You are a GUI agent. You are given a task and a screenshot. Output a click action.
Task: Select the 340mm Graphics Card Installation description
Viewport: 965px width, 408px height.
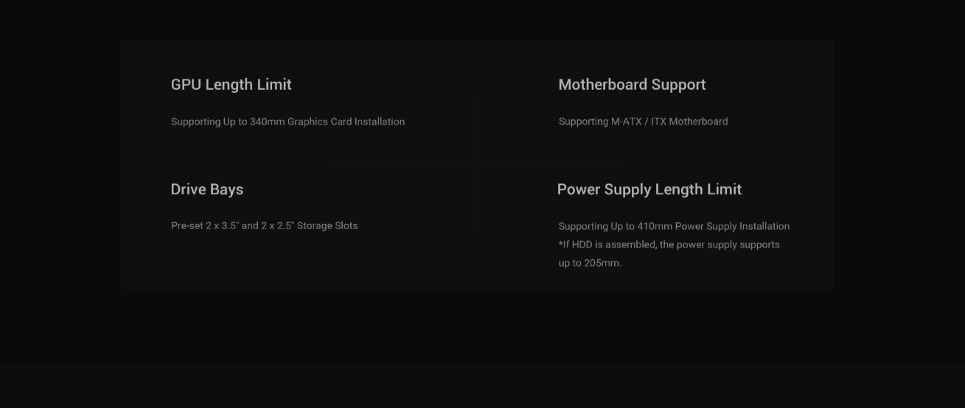click(288, 122)
